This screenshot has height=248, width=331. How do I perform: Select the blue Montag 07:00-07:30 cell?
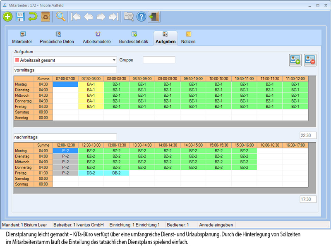tap(65, 84)
